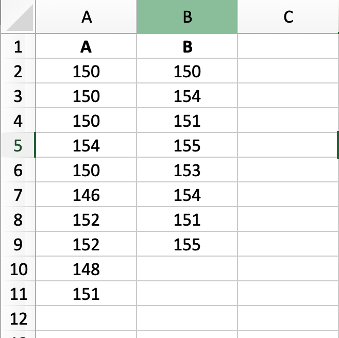Select cell B2 with value 150
Image resolution: width=339 pixels, height=338 pixels.
(x=187, y=72)
